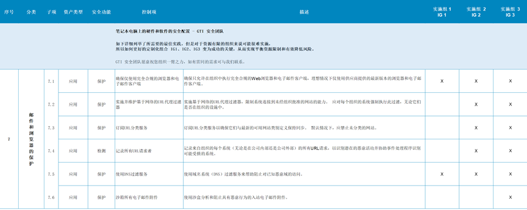The image size is (527, 210).
Task: Click 应用 asset type in row 7.6
Action: click(x=73, y=197)
